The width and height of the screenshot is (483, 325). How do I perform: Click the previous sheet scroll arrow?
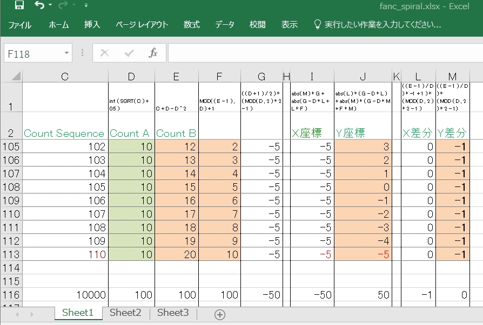click(x=17, y=314)
